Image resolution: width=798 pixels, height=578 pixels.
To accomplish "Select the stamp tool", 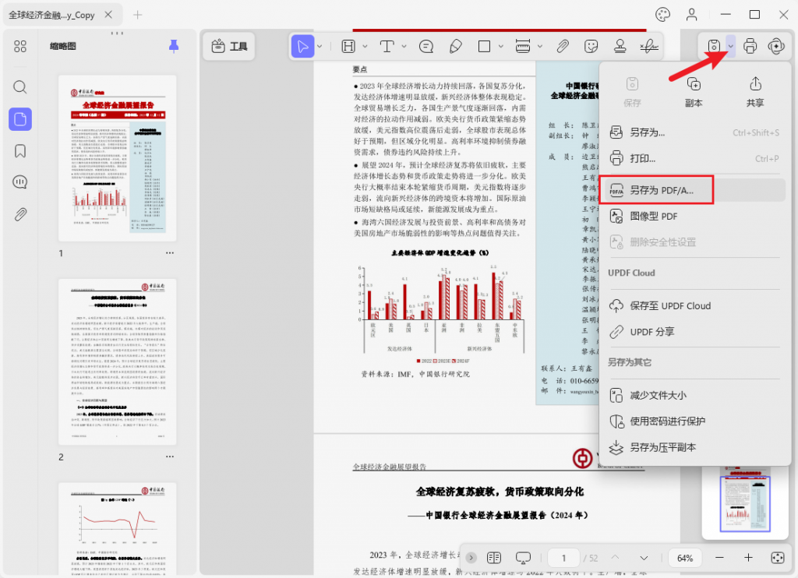I will pos(620,46).
